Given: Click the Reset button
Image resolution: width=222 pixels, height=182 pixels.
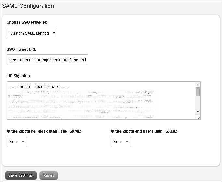Looking at the screenshot, I should (48, 175).
